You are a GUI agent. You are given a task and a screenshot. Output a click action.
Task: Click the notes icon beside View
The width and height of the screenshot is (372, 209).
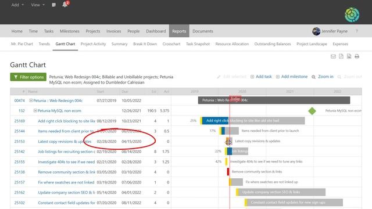pos(54,5)
